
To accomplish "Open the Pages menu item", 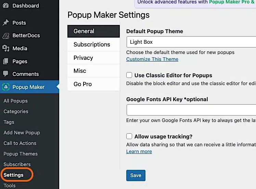I will coord(20,61).
